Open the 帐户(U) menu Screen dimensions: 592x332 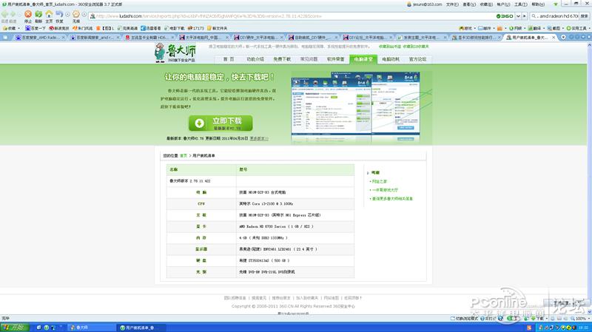coord(503,4)
